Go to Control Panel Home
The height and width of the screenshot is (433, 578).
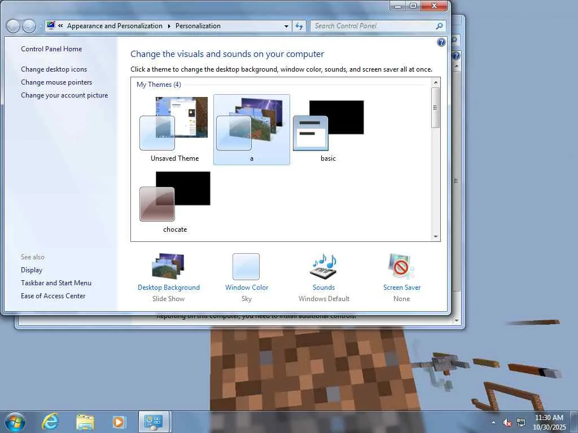(51, 49)
